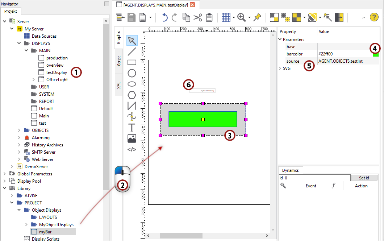The width and height of the screenshot is (384, 241).
Task: Select the rectangle drawing tool
Action: [x=132, y=62]
